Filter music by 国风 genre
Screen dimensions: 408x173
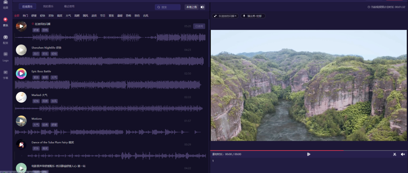pos(85,15)
